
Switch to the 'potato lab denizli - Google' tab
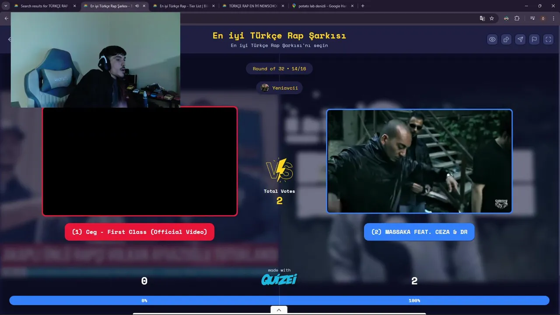(x=322, y=6)
